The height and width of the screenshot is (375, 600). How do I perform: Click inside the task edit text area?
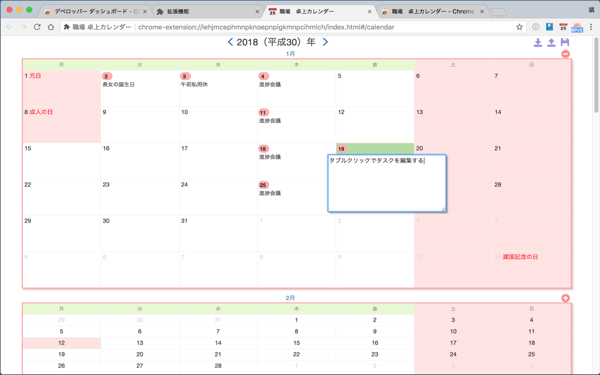point(387,183)
